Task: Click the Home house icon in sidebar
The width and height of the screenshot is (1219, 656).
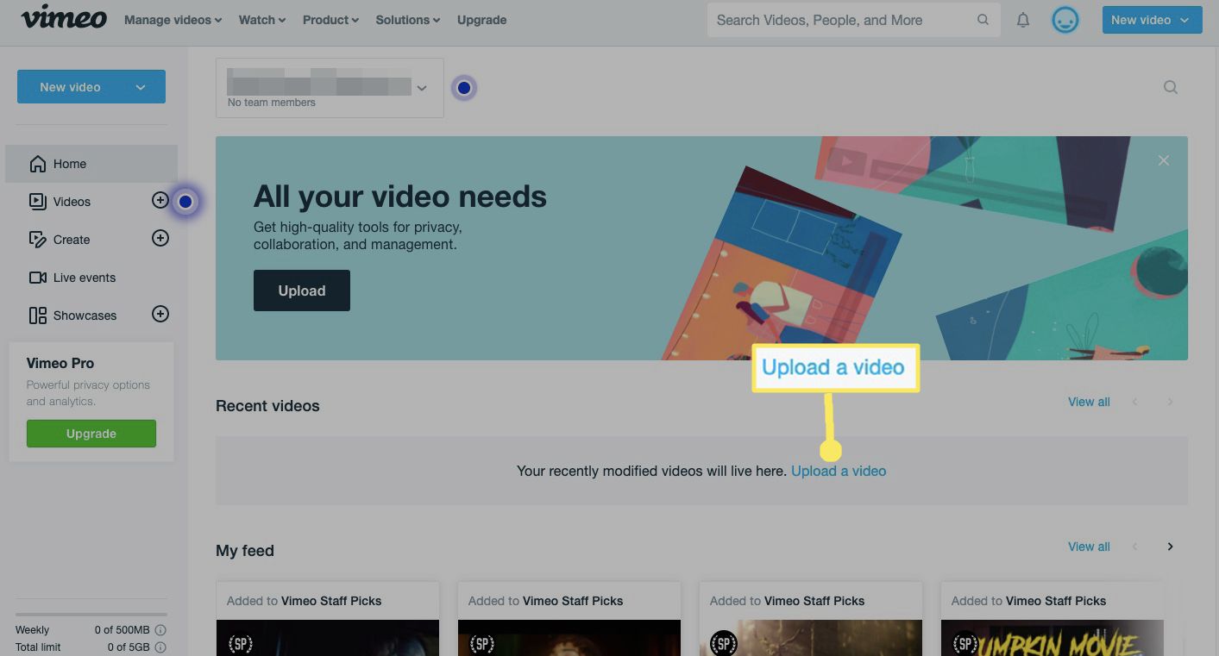Action: pyautogui.click(x=37, y=164)
